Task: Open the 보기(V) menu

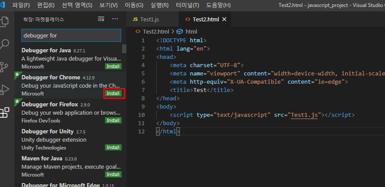Action: tap(108, 5)
